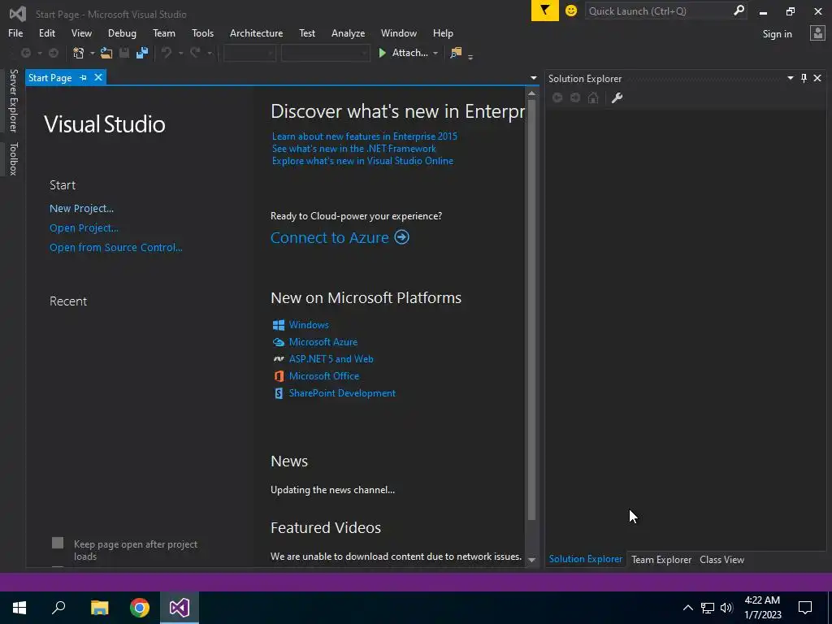Click the Redo toolbar icon
This screenshot has height=624, width=832.
[195, 53]
